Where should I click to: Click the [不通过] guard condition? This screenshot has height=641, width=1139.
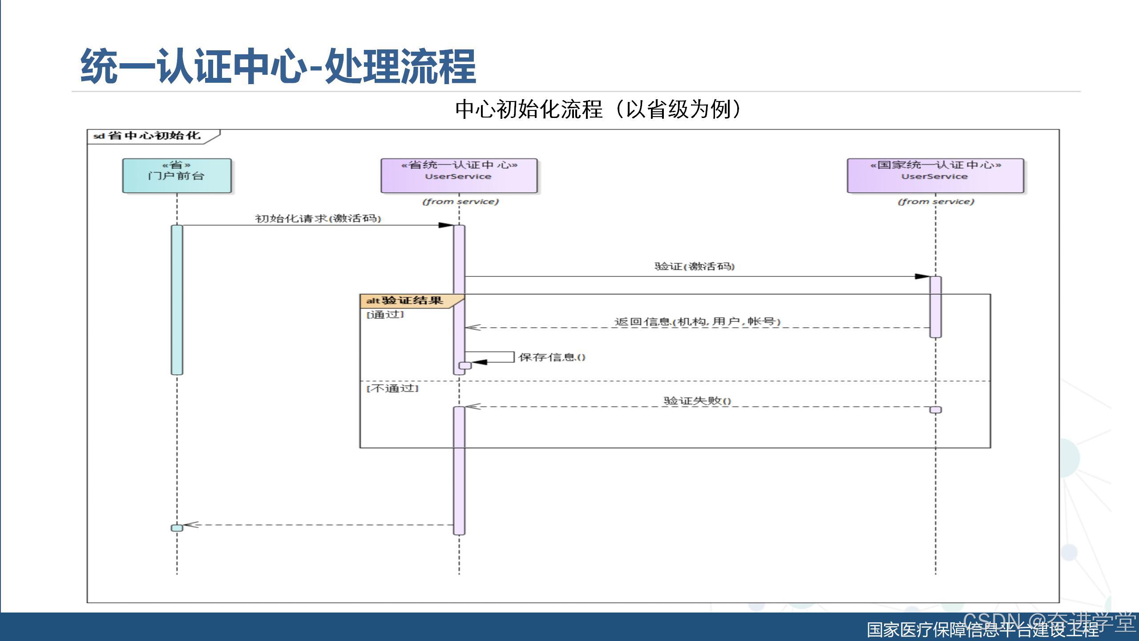click(x=392, y=388)
